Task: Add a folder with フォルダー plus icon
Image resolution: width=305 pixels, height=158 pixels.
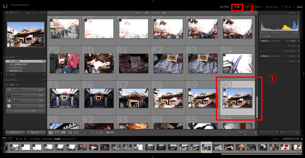Action: pyautogui.click(x=44, y=75)
